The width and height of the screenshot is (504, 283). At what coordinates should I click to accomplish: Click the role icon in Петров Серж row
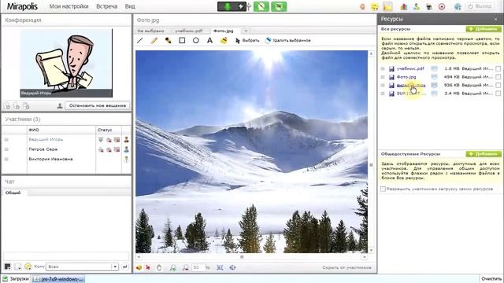(126, 149)
